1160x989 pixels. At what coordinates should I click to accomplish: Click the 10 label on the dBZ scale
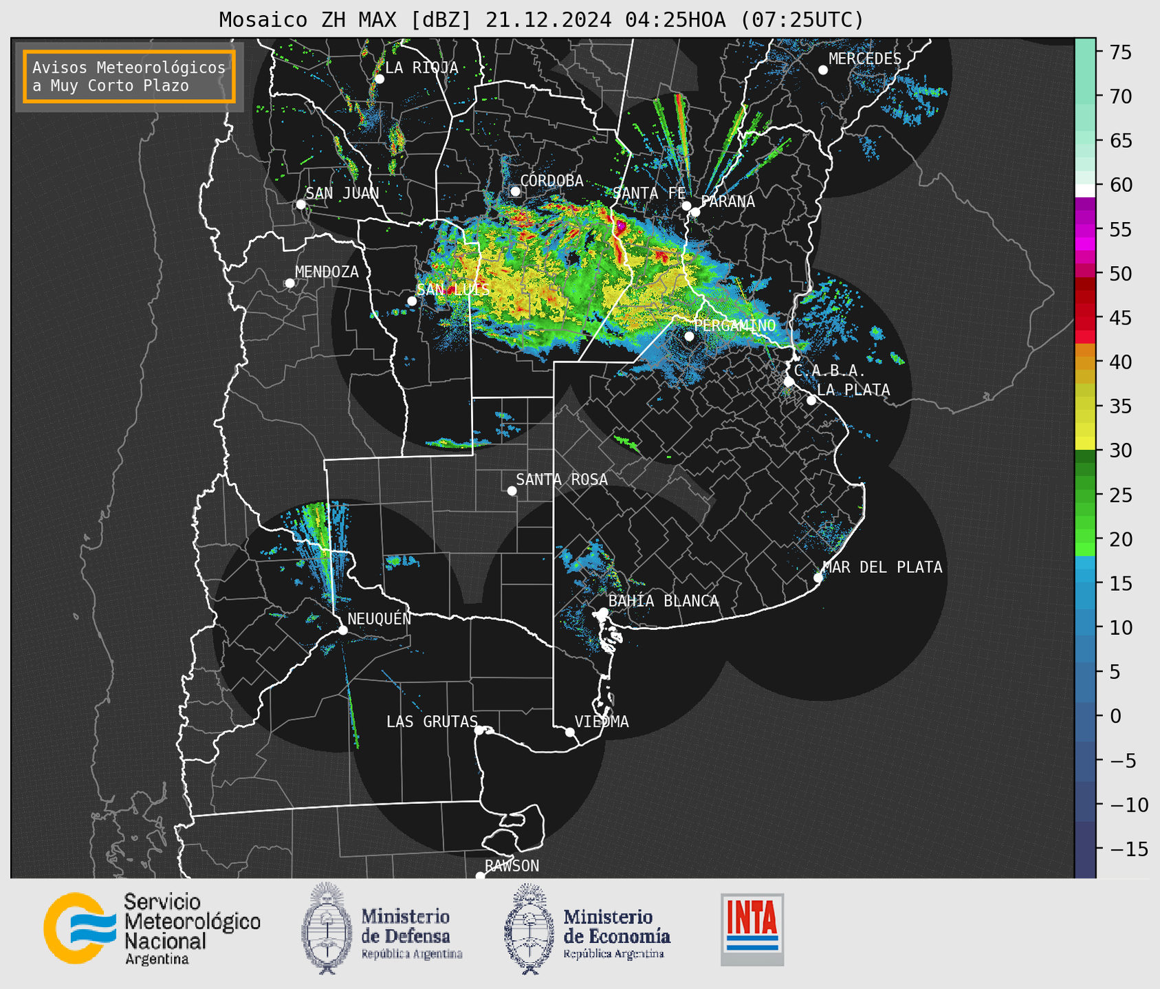(x=1120, y=628)
